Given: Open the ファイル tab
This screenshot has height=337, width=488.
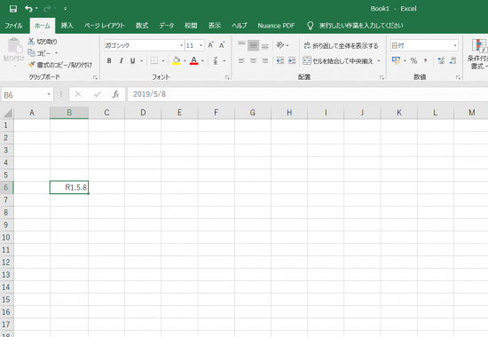Looking at the screenshot, I should (13, 26).
